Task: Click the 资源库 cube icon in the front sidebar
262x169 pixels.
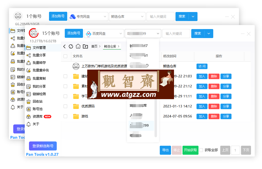Action: [x=28, y=117]
